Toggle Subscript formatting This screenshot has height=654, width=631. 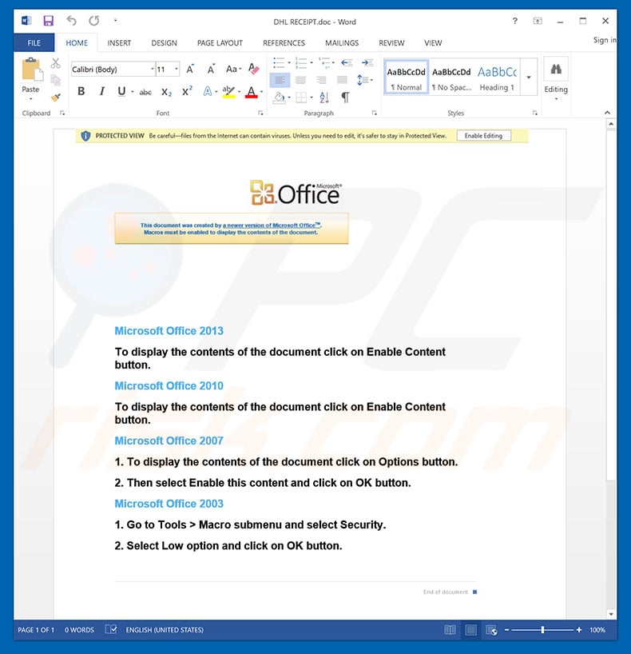[x=166, y=92]
